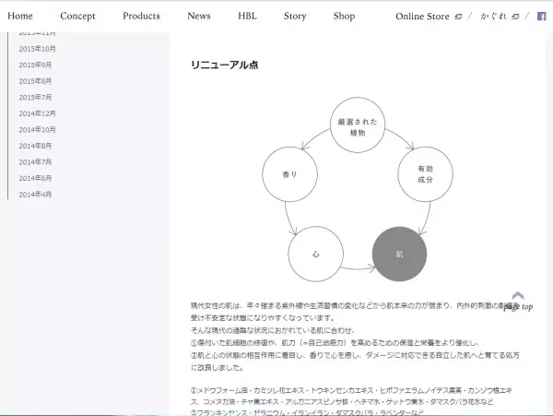Open the external link icon beside Online Store
553x416 pixels.
point(458,17)
